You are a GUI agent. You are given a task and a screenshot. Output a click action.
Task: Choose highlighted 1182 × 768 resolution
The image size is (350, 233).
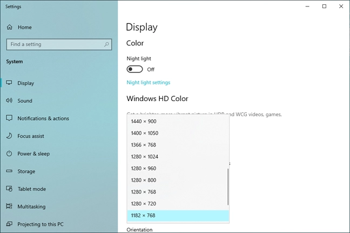coord(178,216)
